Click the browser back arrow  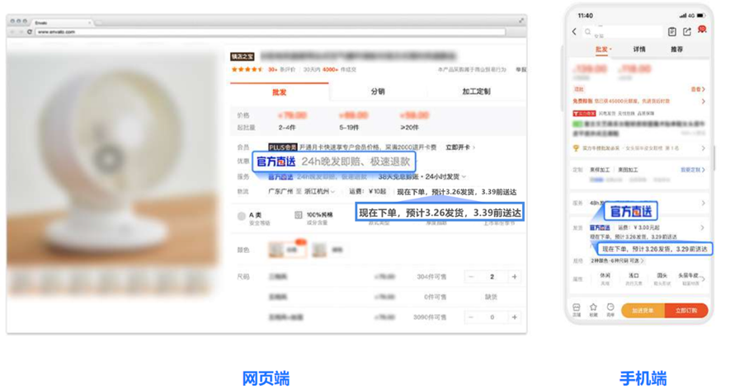coord(12,31)
